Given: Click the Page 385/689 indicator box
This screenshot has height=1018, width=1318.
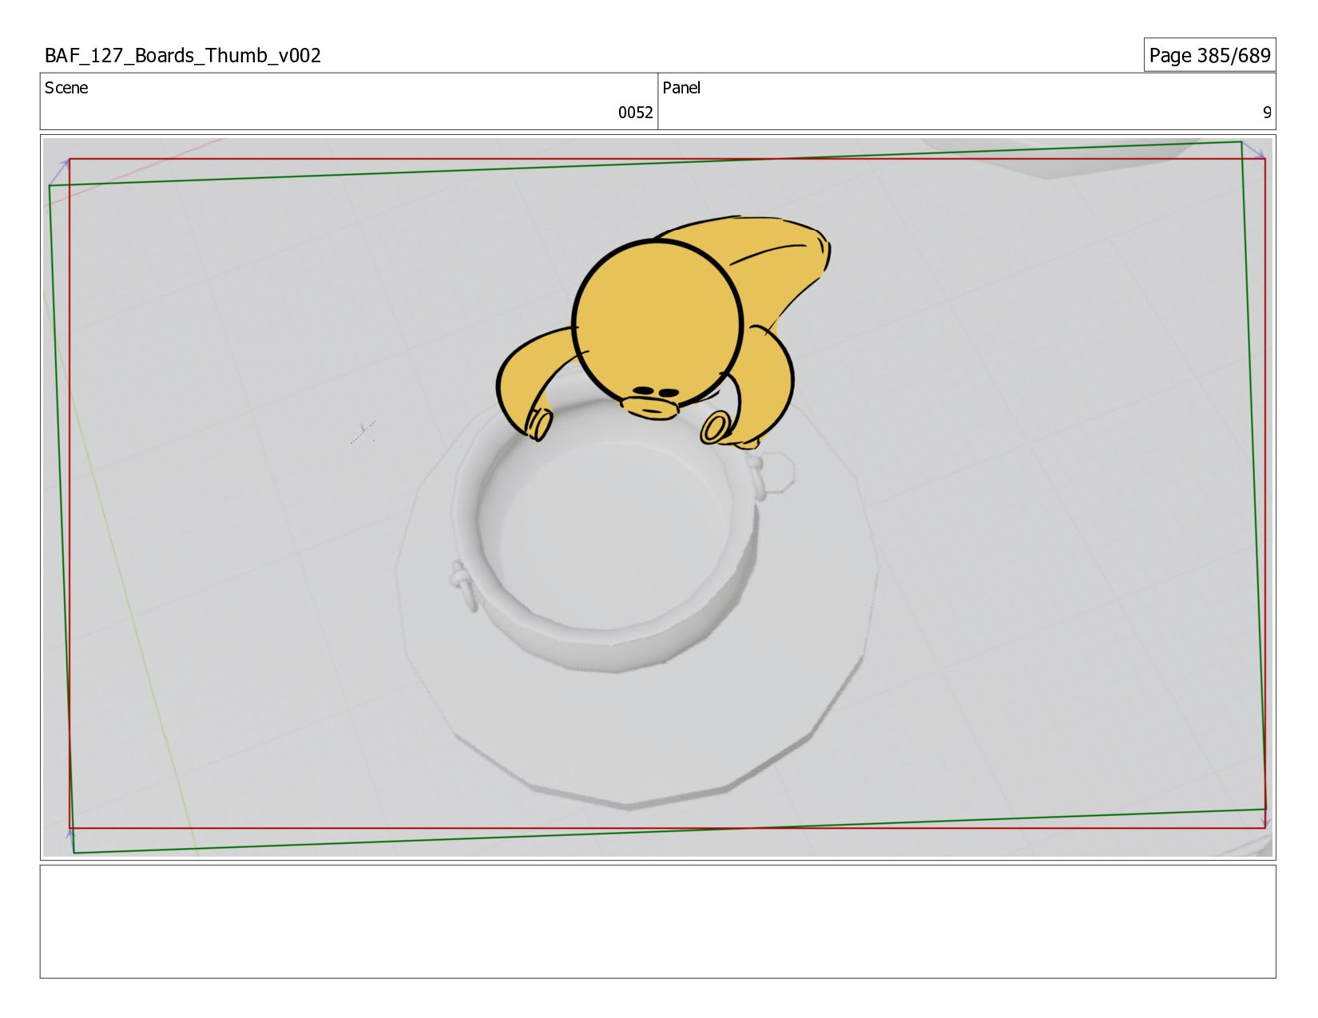Looking at the screenshot, I should [1209, 55].
